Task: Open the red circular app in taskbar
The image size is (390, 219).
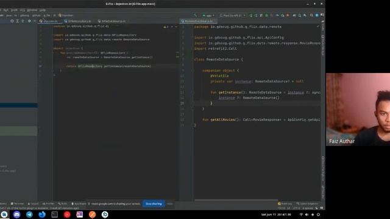Action: [67, 215]
